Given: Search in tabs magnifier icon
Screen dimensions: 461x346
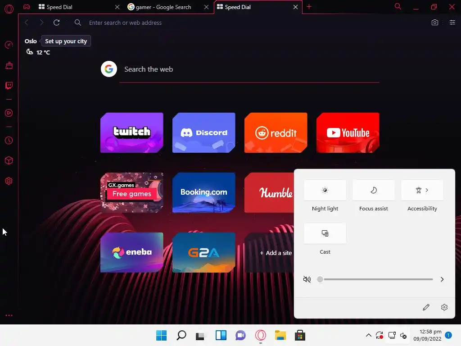Looking at the screenshot, I should (x=398, y=6).
